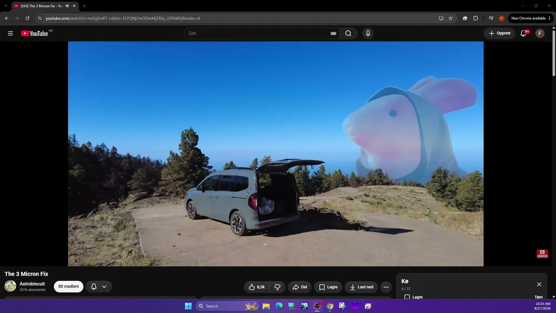556x313 pixels.
Task: Like the video with thumbs up
Action: pos(257,287)
